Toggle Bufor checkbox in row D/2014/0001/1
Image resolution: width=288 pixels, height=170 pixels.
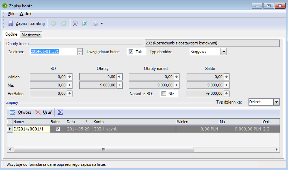[x=58, y=129]
